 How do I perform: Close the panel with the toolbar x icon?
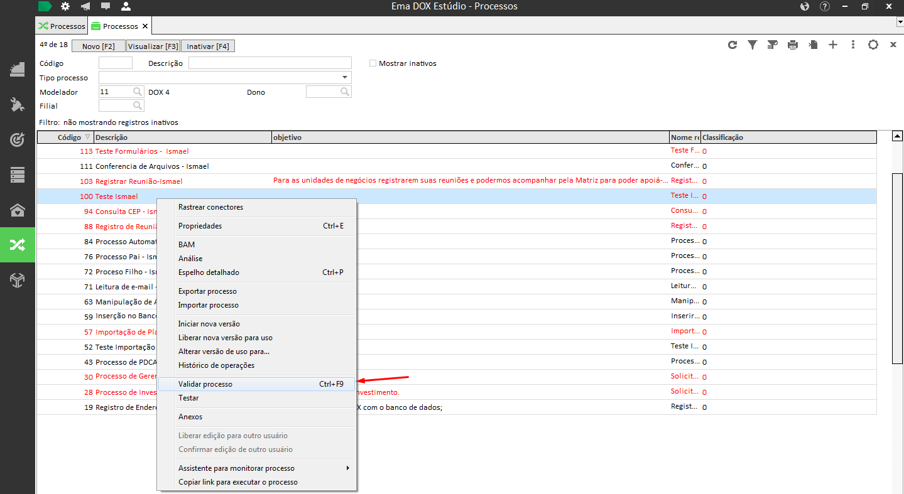[893, 45]
